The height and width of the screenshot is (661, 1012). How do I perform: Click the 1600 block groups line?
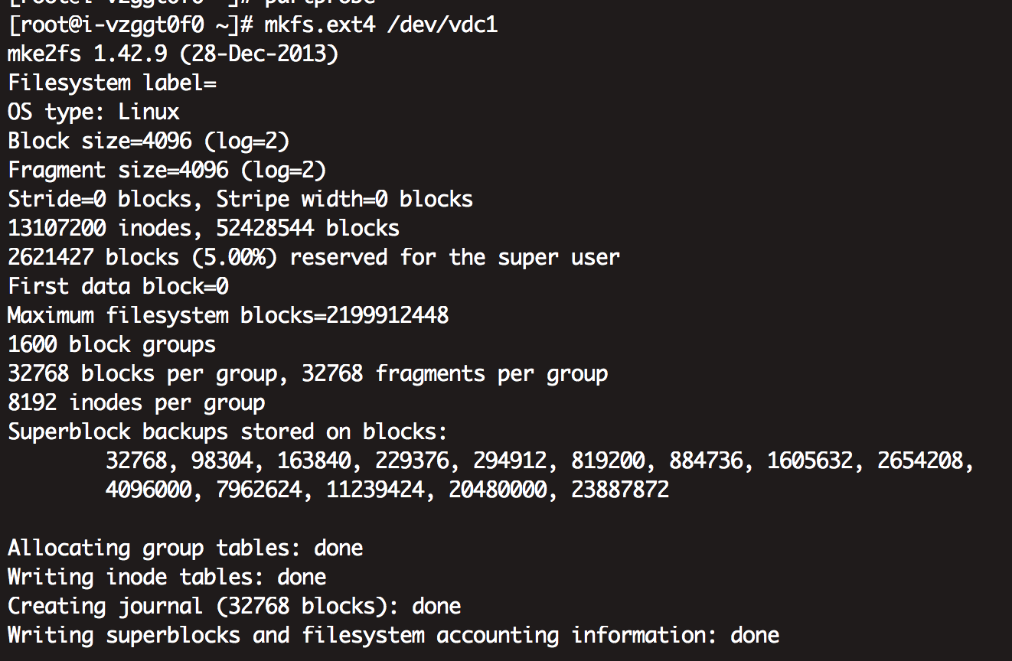112,344
